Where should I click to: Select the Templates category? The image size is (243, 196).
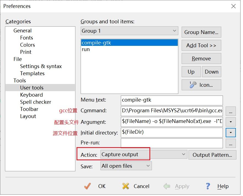click(x=32, y=73)
